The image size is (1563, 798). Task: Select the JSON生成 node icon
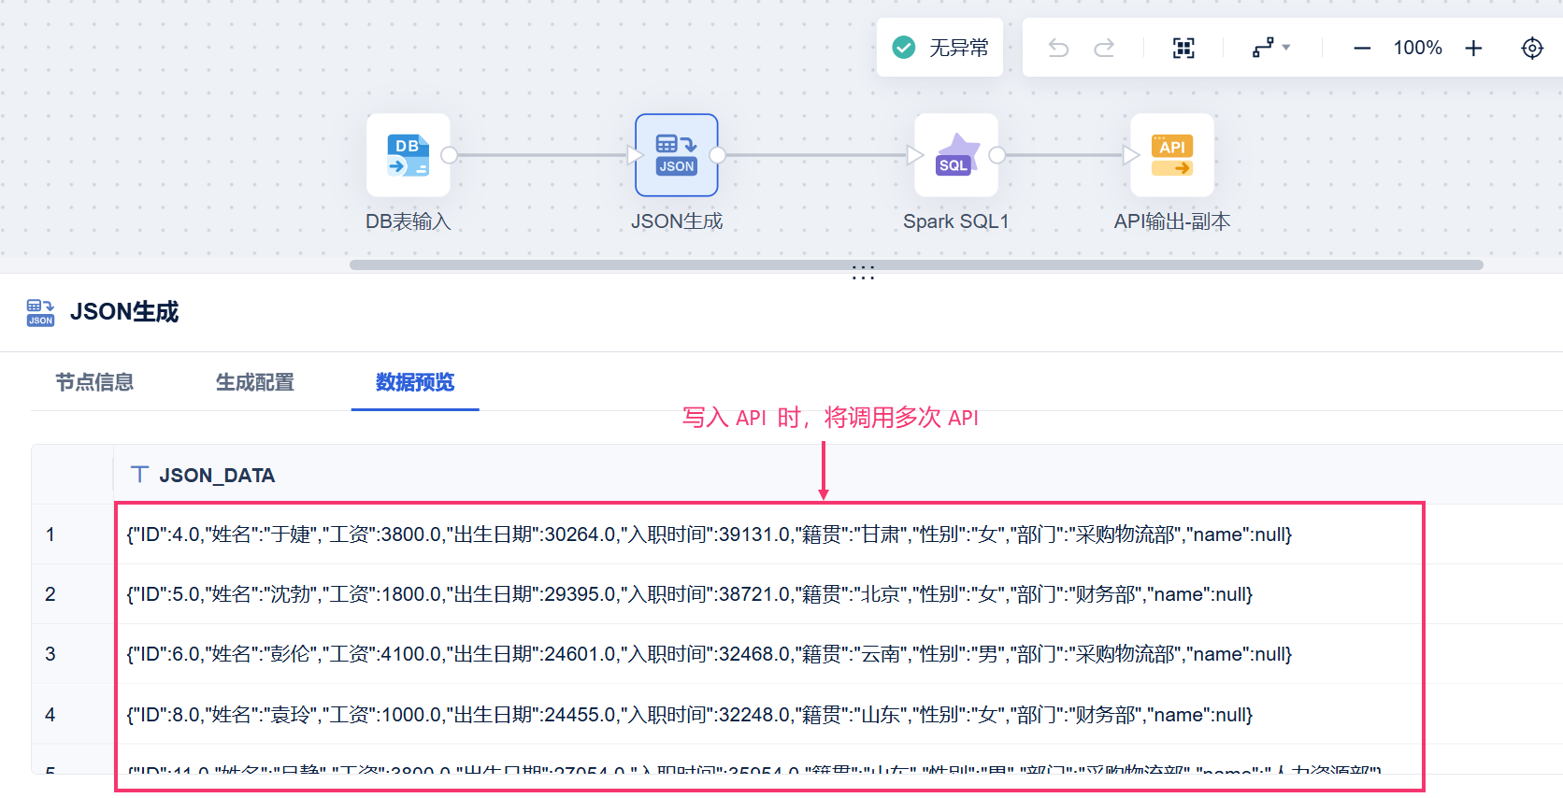[x=677, y=155]
